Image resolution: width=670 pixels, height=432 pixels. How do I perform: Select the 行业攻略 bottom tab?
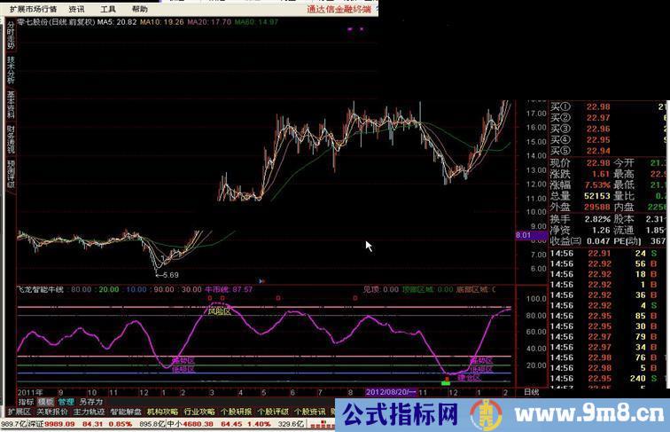(199, 412)
